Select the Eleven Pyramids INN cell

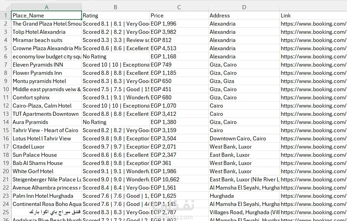tap(46, 65)
